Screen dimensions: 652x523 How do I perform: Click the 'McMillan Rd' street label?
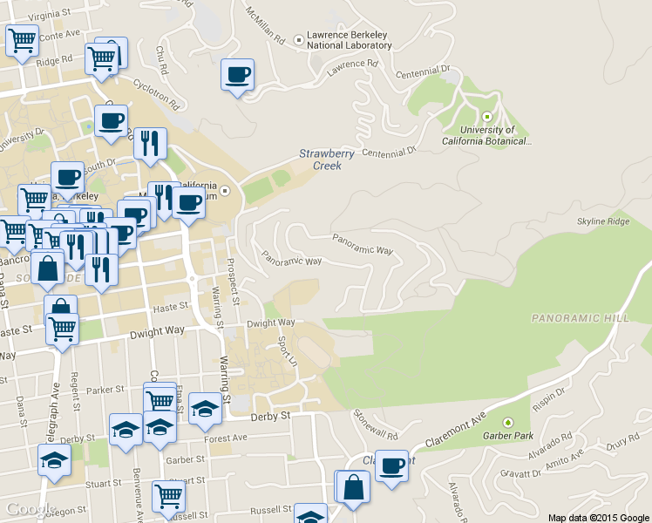tap(265, 25)
